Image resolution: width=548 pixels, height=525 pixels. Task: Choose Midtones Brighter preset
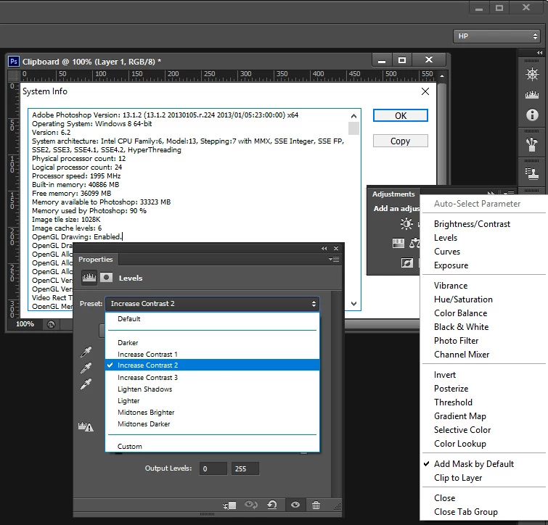[213, 413]
